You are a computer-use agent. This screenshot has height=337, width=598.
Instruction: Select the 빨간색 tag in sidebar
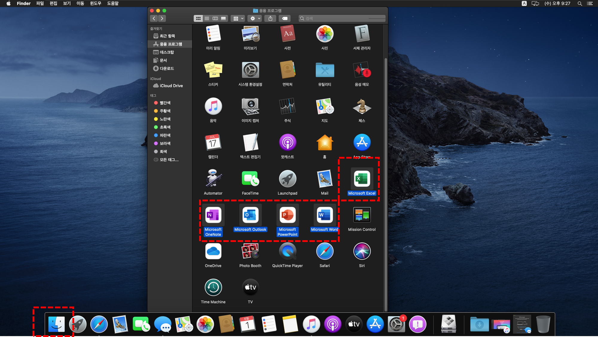pos(170,103)
